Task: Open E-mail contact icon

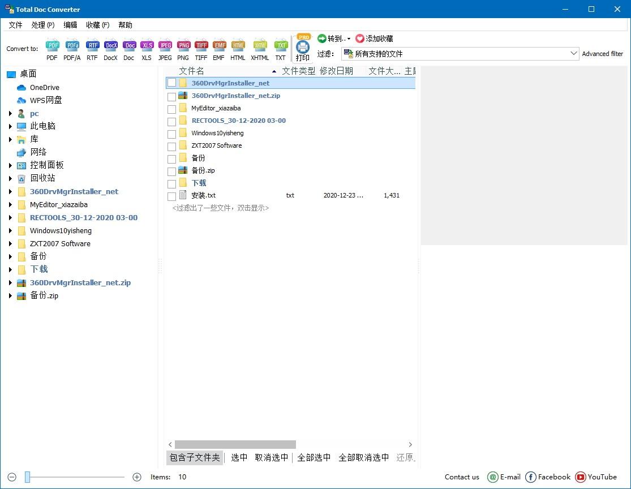Action: click(492, 477)
